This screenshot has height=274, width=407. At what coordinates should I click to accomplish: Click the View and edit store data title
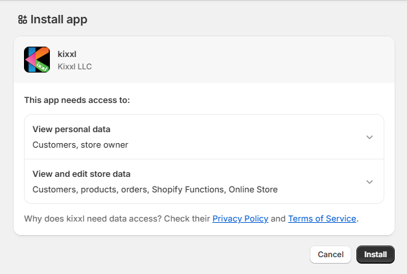pyautogui.click(x=82, y=174)
